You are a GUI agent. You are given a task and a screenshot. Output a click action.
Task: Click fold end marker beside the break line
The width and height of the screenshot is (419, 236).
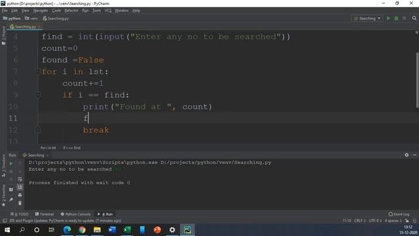(x=38, y=130)
